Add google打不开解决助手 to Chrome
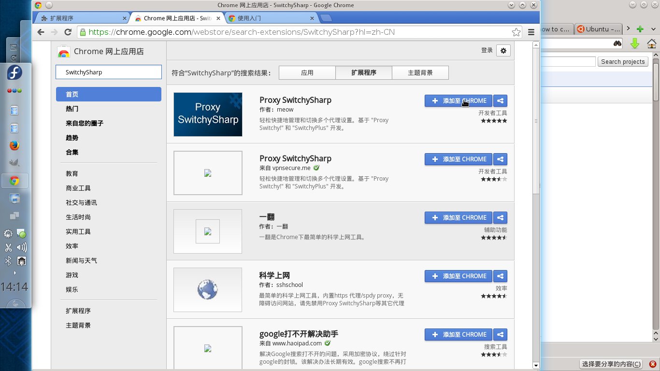 pos(459,334)
